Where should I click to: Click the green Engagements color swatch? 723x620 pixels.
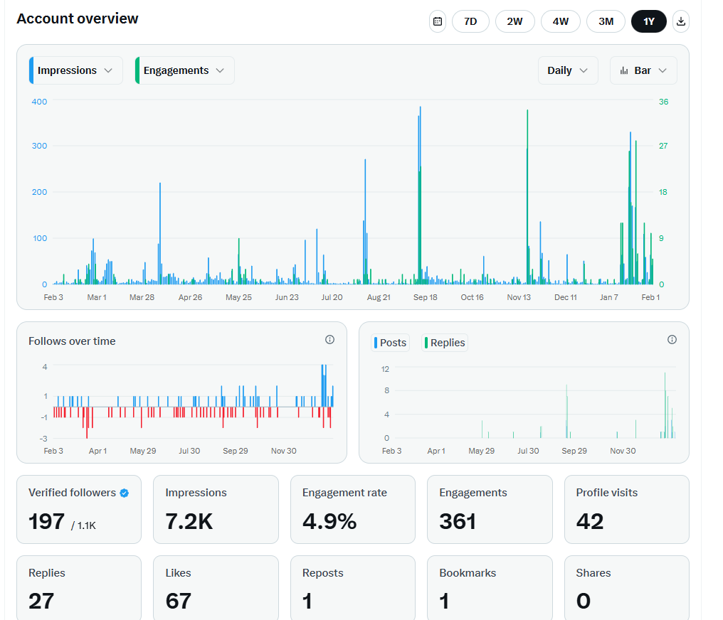pyautogui.click(x=137, y=70)
